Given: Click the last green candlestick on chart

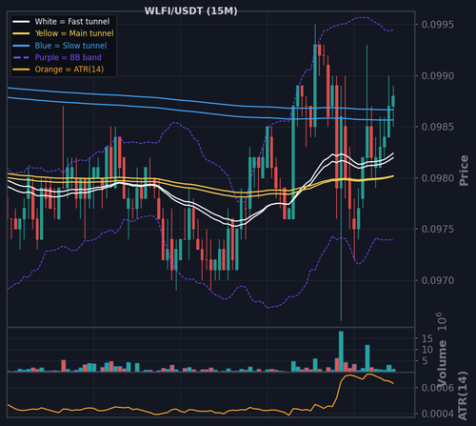Looking at the screenshot, I should pos(393,101).
